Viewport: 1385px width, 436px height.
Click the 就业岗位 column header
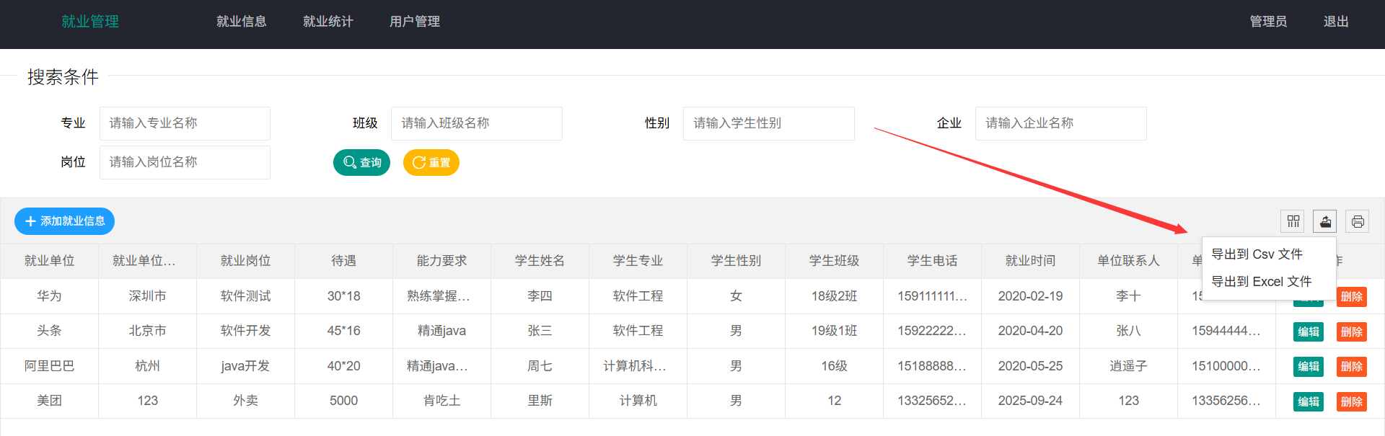pyautogui.click(x=246, y=261)
